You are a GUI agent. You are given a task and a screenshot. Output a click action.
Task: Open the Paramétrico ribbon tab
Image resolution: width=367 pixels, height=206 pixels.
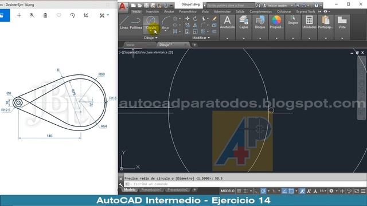[188, 11]
